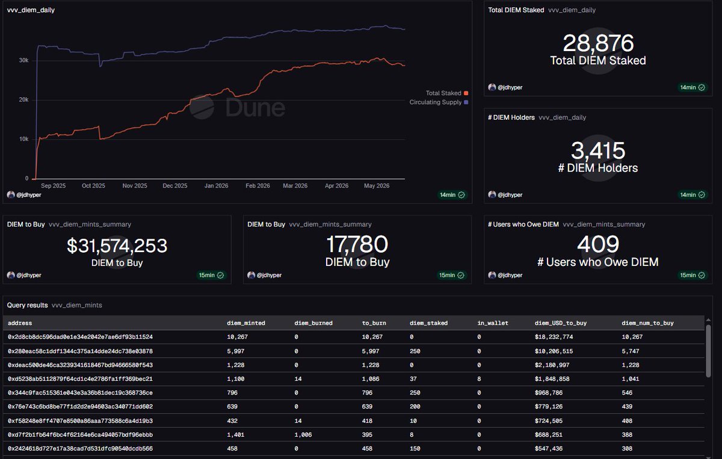The width and height of the screenshot is (722, 459).
Task: Click jdhyper avatar in Users who Owe DIEM panel
Action: click(492, 275)
